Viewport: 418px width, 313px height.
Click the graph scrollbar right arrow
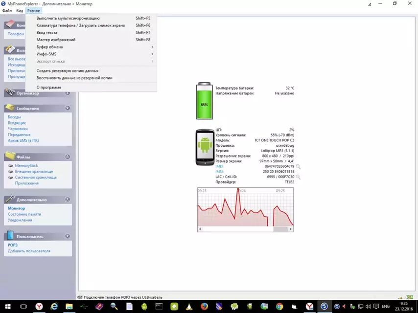point(291,229)
